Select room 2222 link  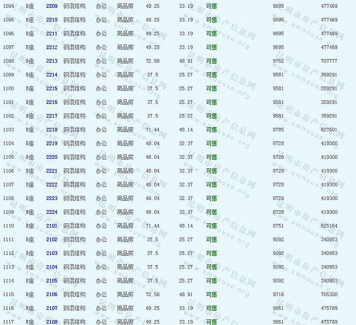click(51, 185)
